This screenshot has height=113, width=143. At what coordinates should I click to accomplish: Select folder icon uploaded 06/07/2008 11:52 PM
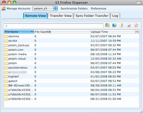(6, 95)
